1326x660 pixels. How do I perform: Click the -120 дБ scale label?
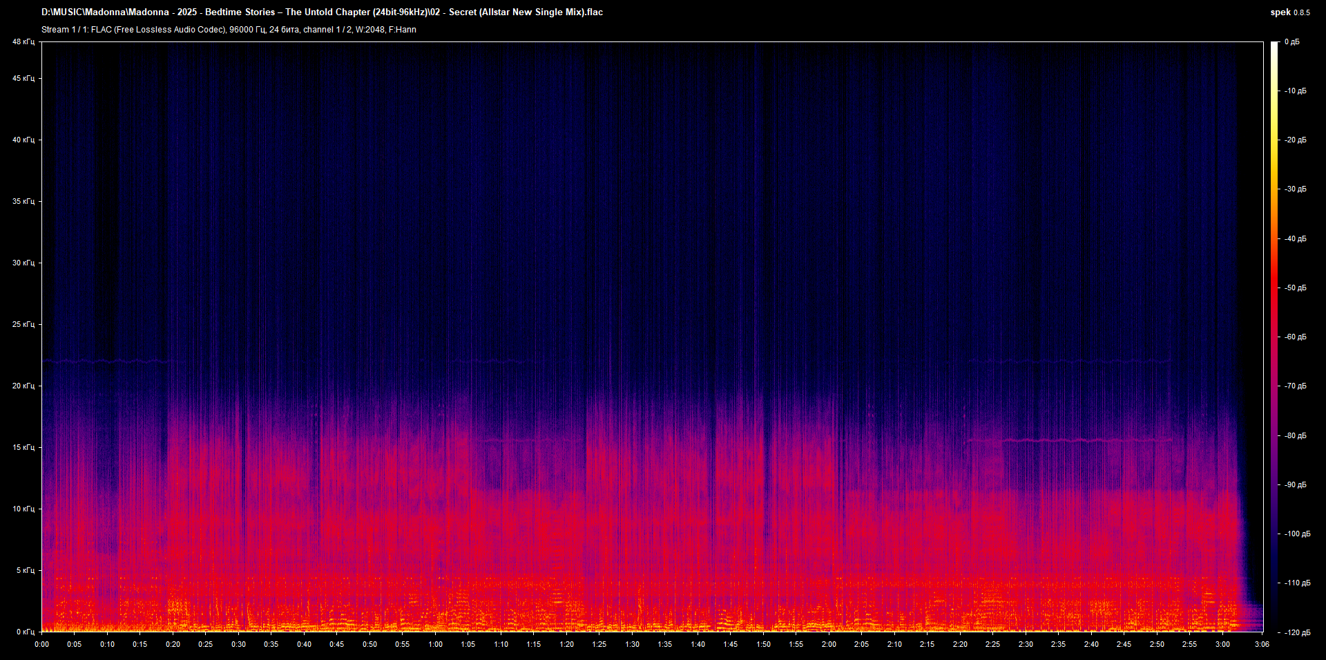(x=1296, y=632)
